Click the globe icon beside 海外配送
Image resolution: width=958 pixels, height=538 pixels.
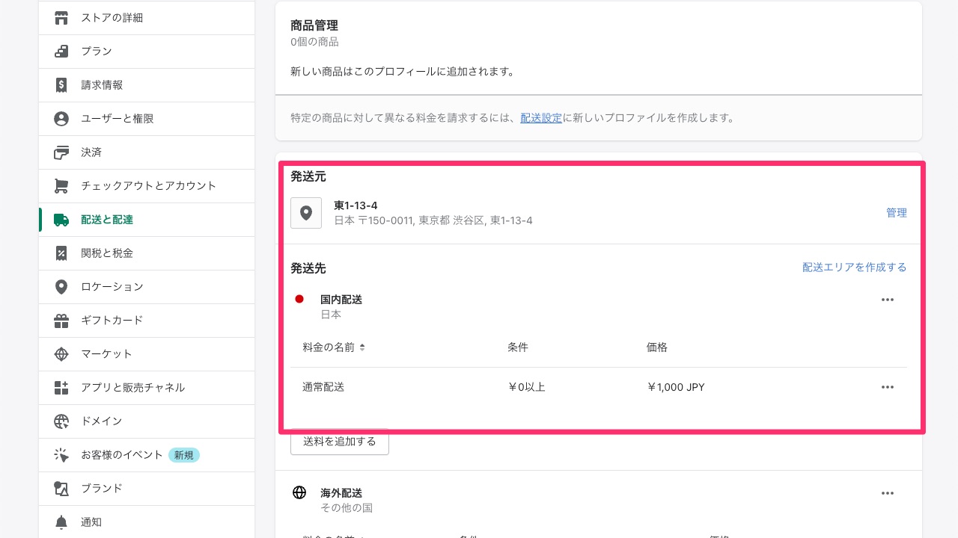[299, 492]
